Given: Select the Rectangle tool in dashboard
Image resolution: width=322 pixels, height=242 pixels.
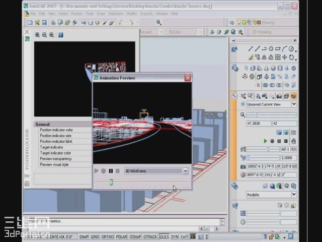Looking at the screenshot, I should tap(278, 49).
